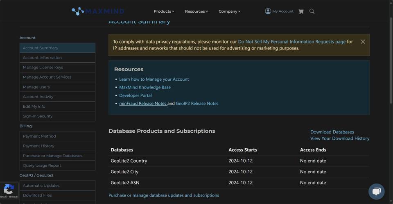Click the MaxMind logo
This screenshot has width=393, height=204.
pos(98,11)
